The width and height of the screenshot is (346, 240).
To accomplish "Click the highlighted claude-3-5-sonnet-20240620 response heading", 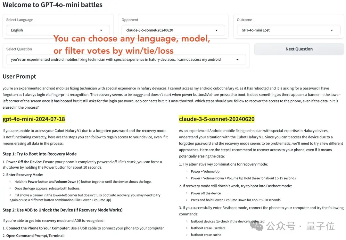I will pyautogui.click(x=217, y=119).
